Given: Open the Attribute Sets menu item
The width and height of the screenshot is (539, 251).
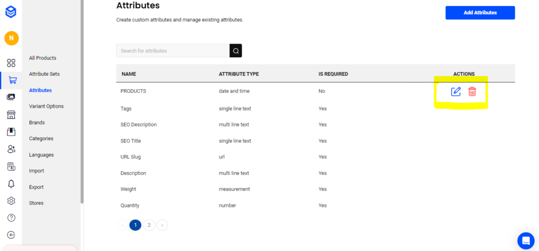Looking at the screenshot, I should point(44,74).
